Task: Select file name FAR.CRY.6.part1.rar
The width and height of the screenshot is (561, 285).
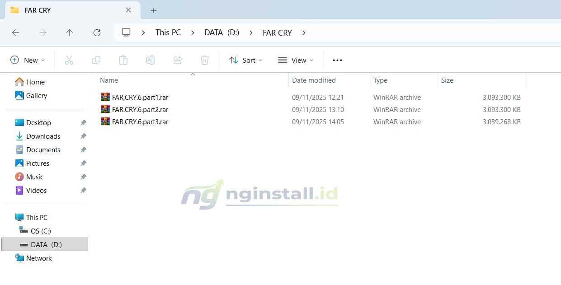Action: click(x=140, y=97)
